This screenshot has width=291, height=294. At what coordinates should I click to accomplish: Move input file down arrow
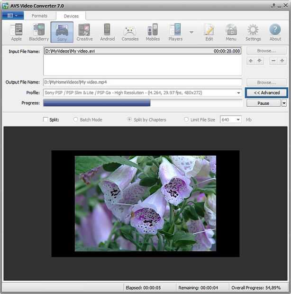[x=260, y=61]
